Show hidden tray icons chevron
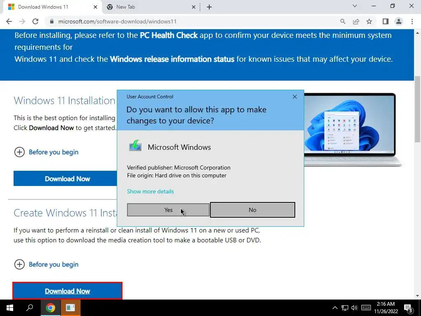Image resolution: width=421 pixels, height=316 pixels. click(x=335, y=308)
